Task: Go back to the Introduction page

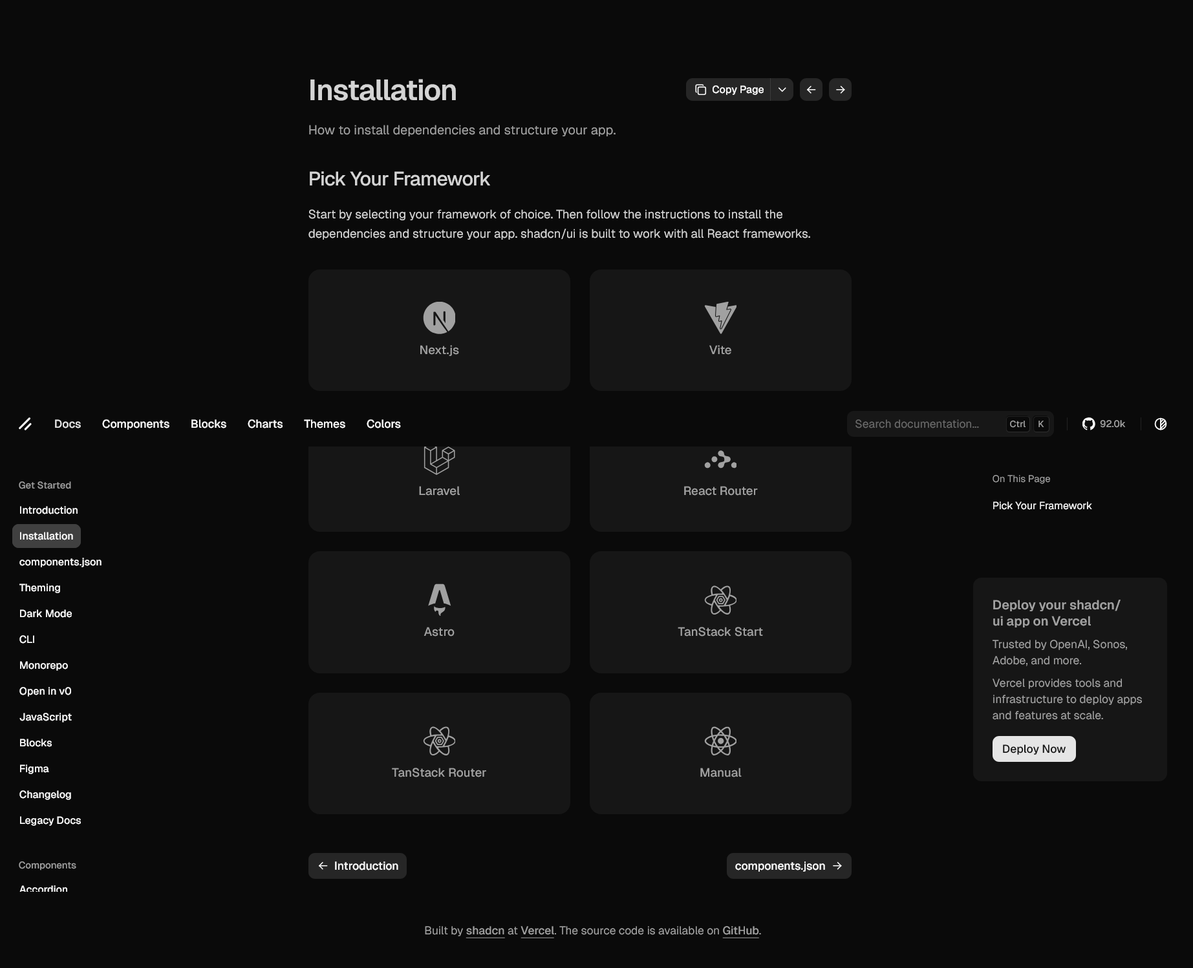Action: point(357,866)
